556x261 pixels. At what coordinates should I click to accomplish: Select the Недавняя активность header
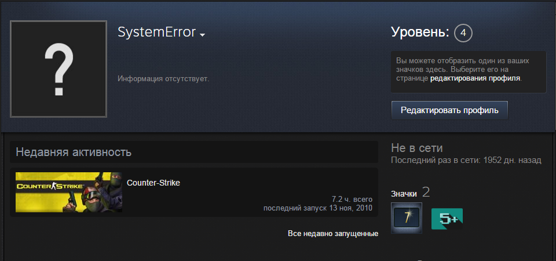[x=193, y=152]
